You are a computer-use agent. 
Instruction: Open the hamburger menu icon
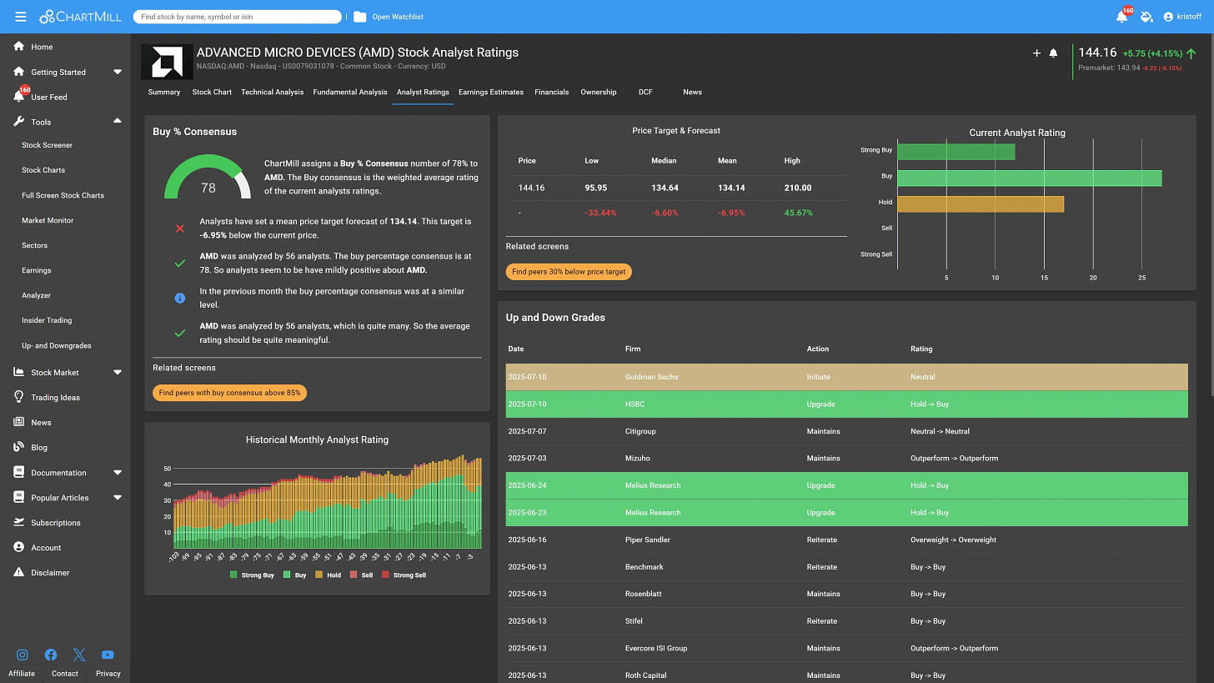(x=20, y=17)
